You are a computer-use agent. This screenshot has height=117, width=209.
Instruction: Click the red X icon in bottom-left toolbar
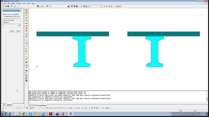pos(27,108)
